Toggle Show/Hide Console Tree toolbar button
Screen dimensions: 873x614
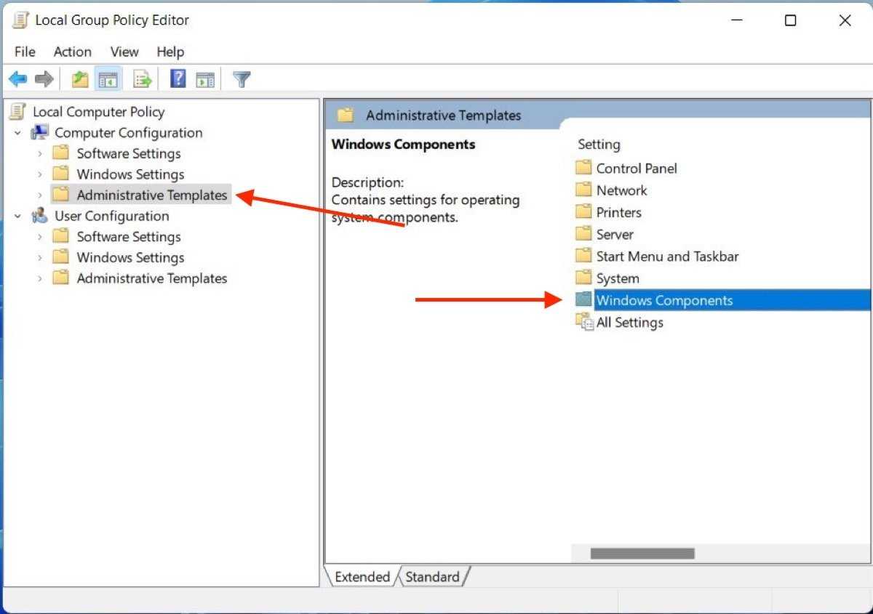tap(108, 79)
